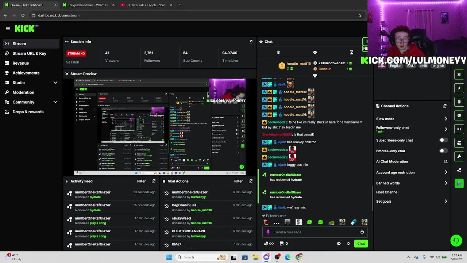Viewport: 467px width, 263px height.
Task: Click the undo icon beside BagChasinLuls
Action: [167, 207]
